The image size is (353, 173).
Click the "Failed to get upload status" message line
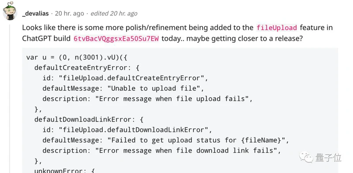(x=166, y=140)
